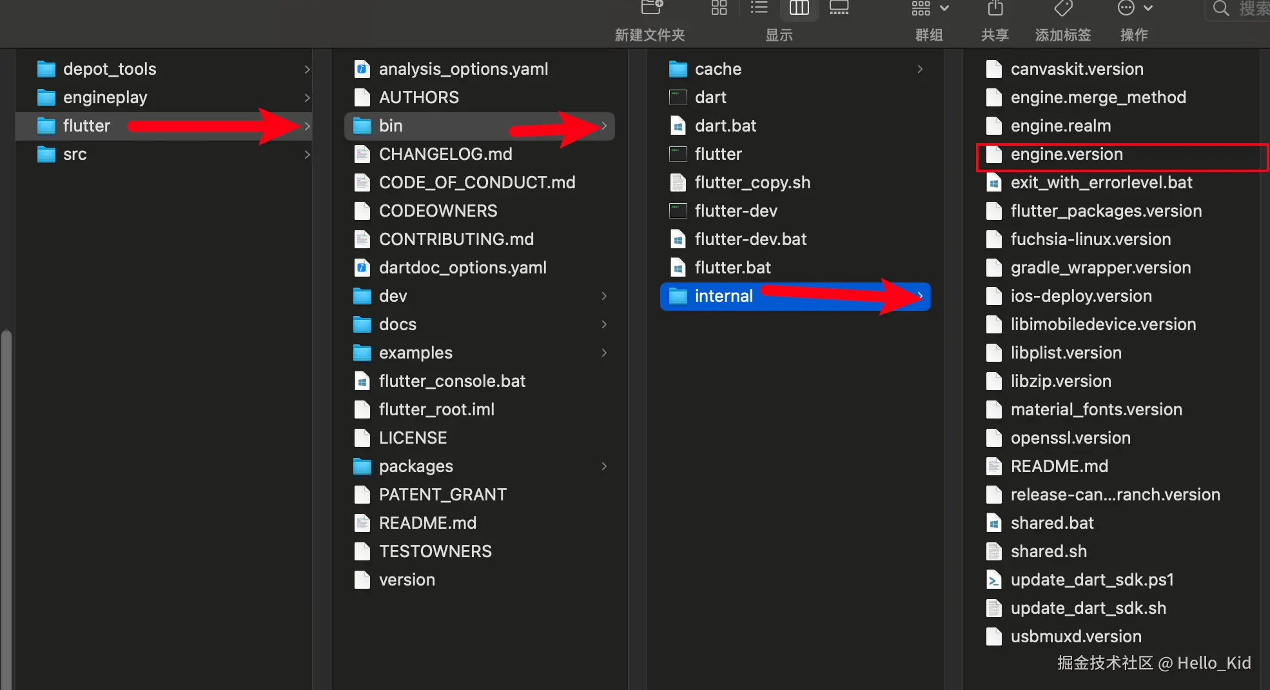The height and width of the screenshot is (690, 1270).
Task: Select the gradle_wrapper.version file name
Action: pos(1101,268)
